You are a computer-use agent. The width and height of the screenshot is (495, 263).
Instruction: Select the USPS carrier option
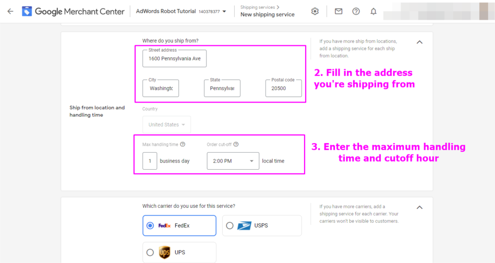(230, 226)
